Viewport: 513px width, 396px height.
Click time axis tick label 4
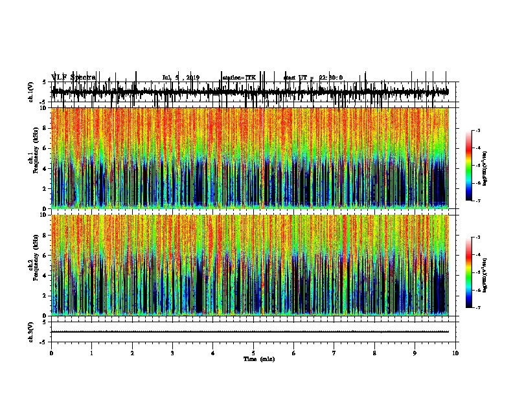point(213,353)
